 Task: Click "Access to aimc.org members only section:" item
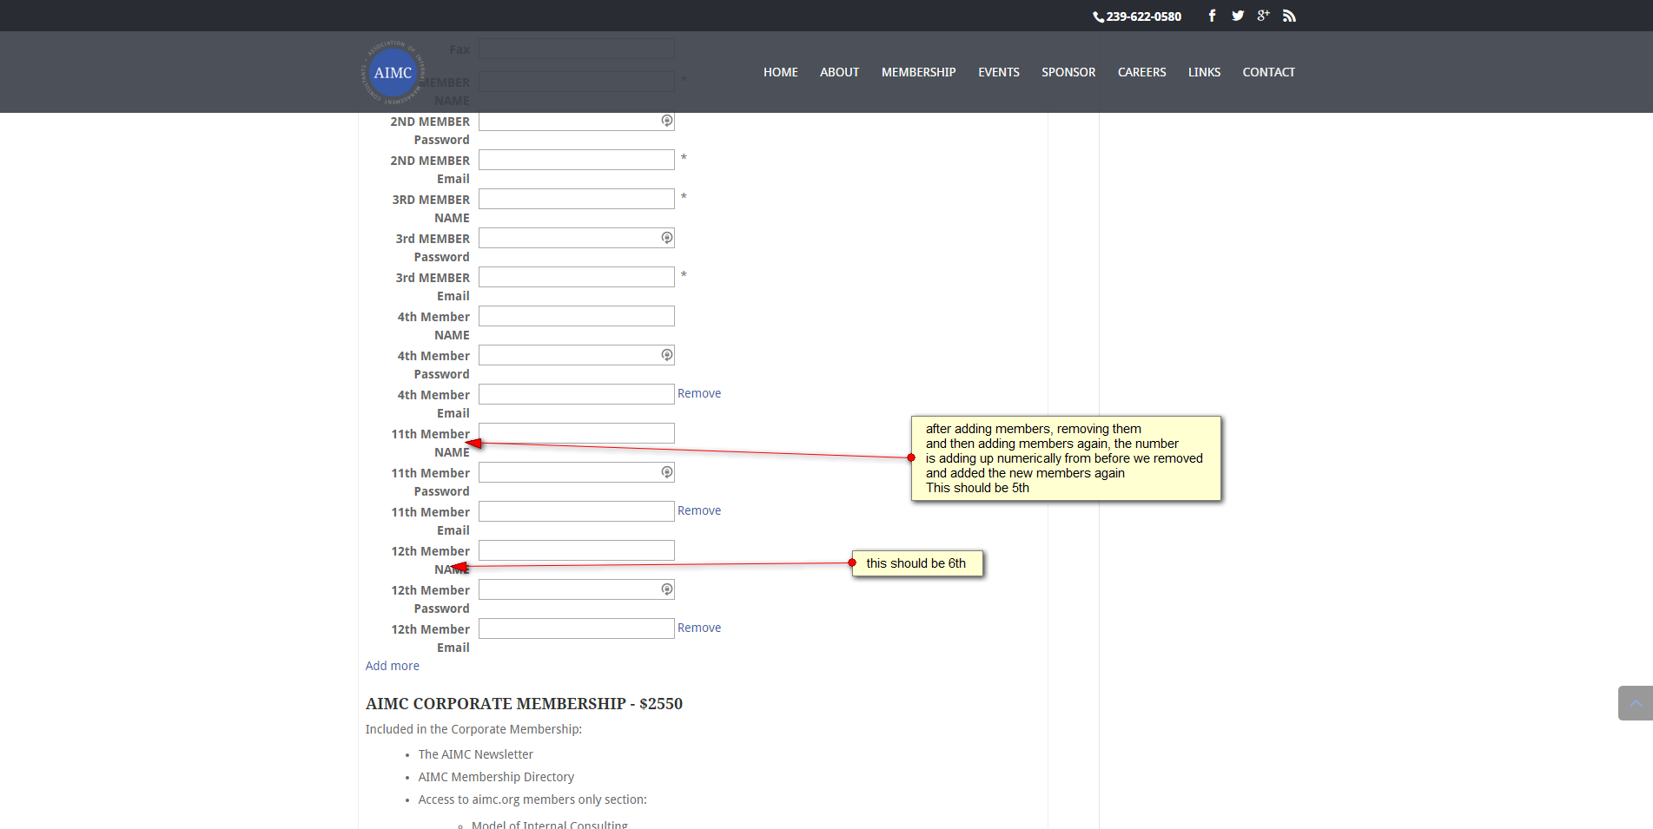pos(532,799)
